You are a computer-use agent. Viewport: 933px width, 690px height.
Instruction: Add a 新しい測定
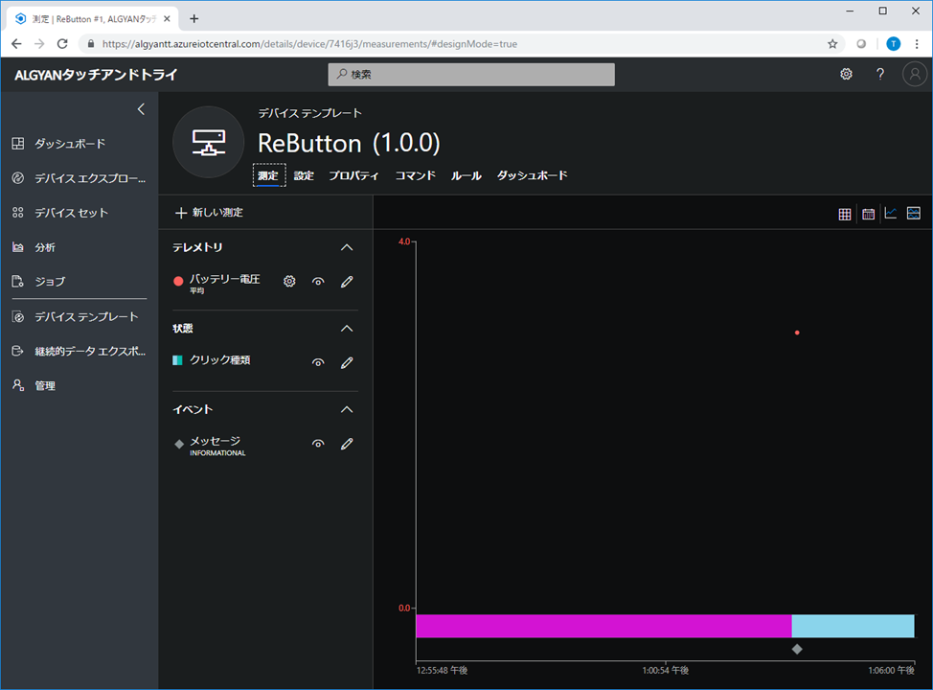(x=209, y=213)
